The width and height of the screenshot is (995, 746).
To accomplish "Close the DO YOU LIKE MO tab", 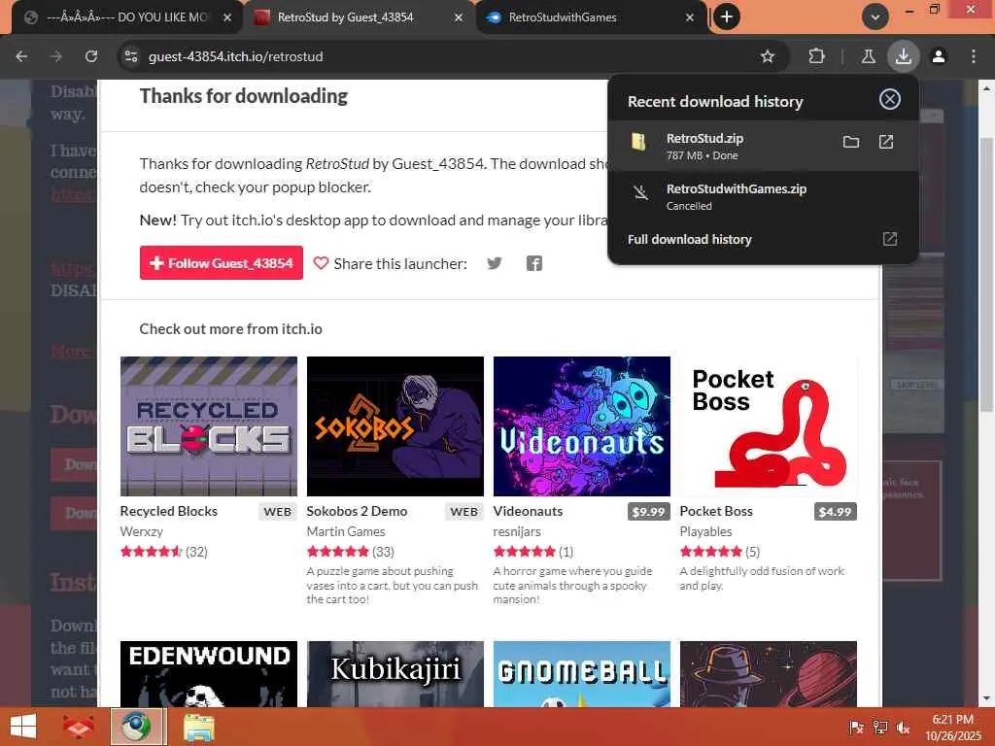I will pos(227,17).
